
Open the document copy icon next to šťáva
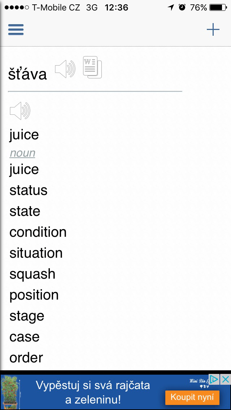coord(92,67)
